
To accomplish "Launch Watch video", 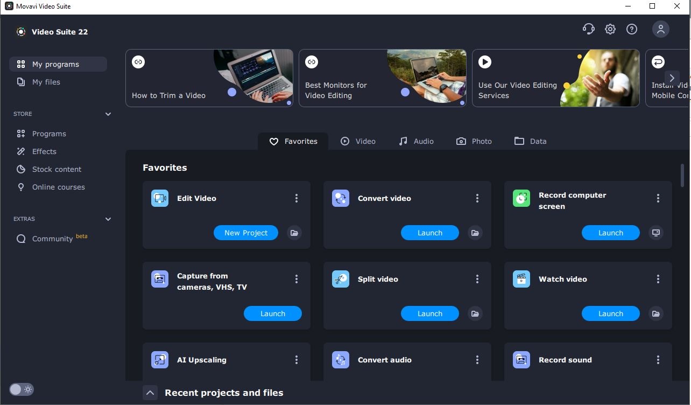I will coord(611,313).
